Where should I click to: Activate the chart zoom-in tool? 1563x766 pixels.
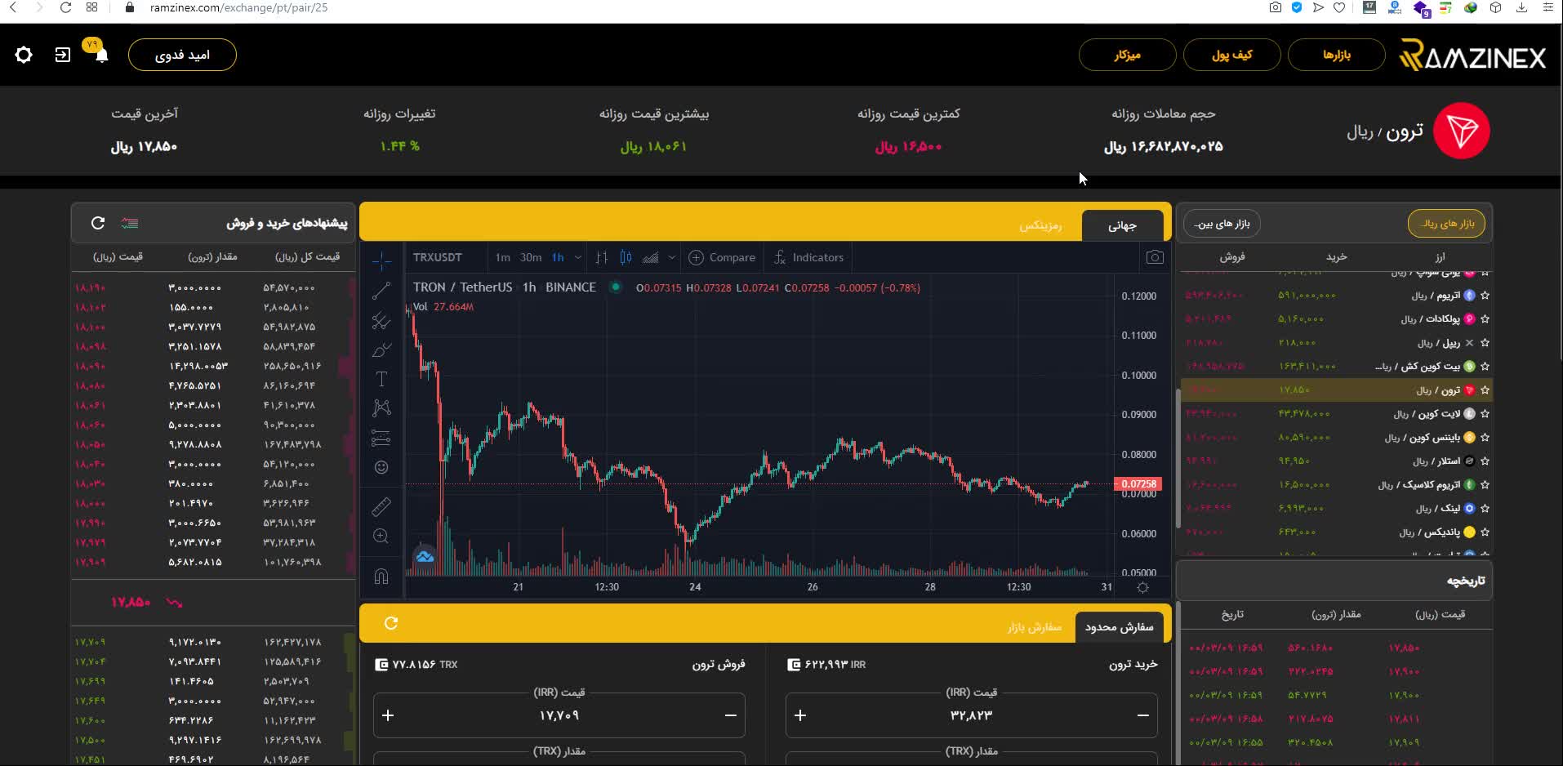point(381,537)
